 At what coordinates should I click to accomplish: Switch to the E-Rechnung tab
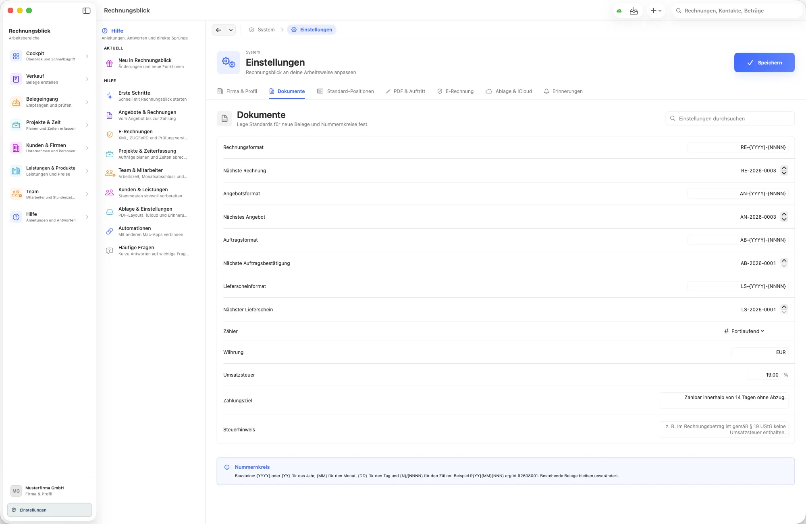click(x=455, y=91)
